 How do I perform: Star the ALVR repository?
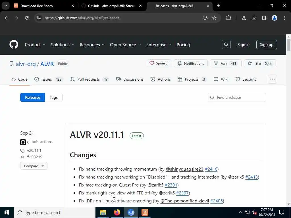point(260,63)
